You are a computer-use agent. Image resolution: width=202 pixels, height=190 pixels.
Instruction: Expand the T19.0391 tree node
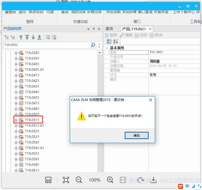click(16, 58)
